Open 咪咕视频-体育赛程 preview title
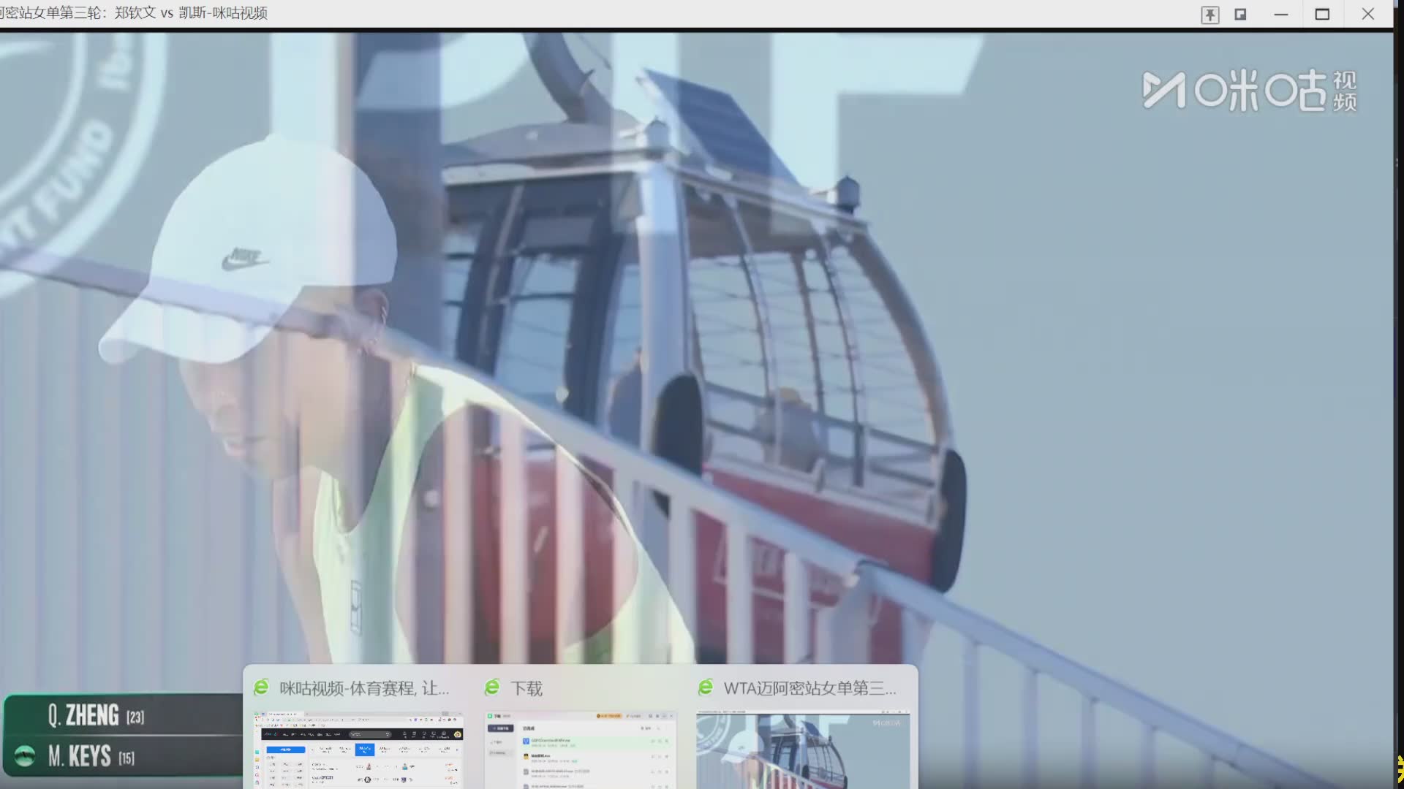The image size is (1404, 789). click(363, 688)
